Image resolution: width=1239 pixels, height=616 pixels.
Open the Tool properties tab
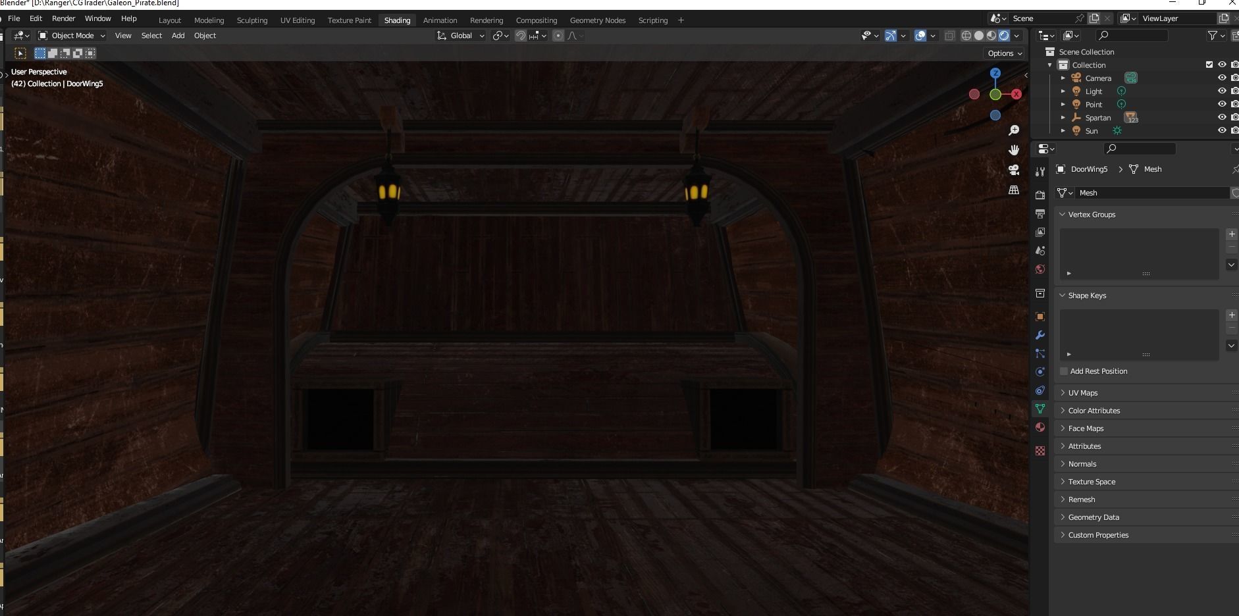click(1040, 172)
